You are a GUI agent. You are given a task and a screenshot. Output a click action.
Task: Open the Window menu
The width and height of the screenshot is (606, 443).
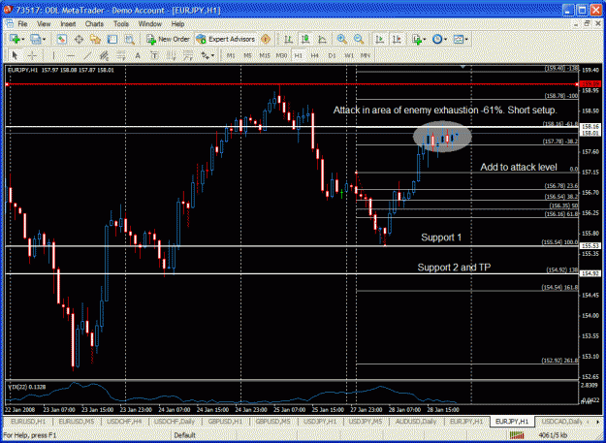pyautogui.click(x=150, y=24)
